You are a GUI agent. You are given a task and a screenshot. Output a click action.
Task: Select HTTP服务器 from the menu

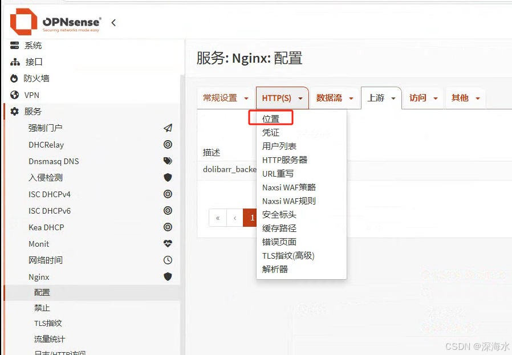tap(285, 160)
